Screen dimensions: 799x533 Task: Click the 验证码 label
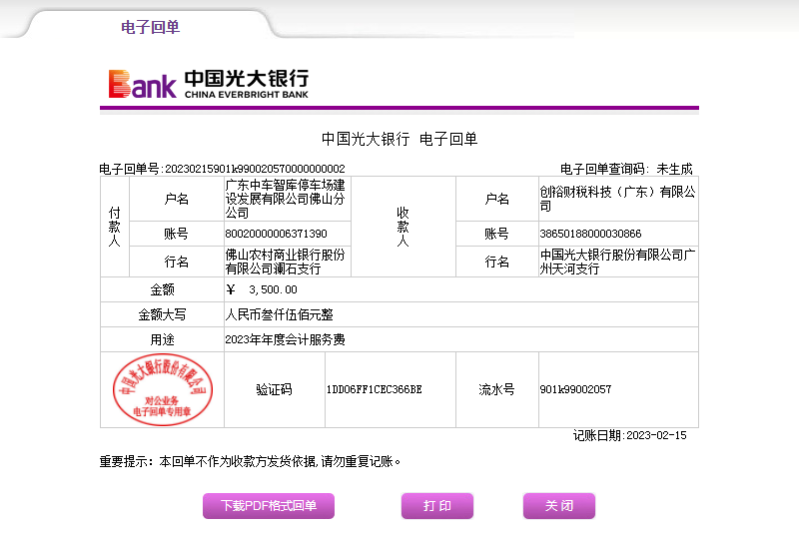point(274,389)
